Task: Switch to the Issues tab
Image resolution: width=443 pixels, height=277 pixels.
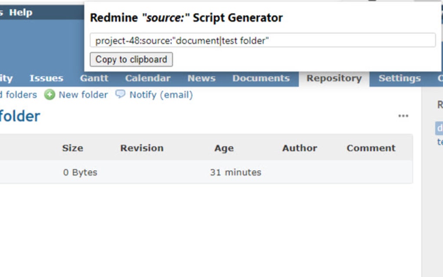Action: coord(46,79)
